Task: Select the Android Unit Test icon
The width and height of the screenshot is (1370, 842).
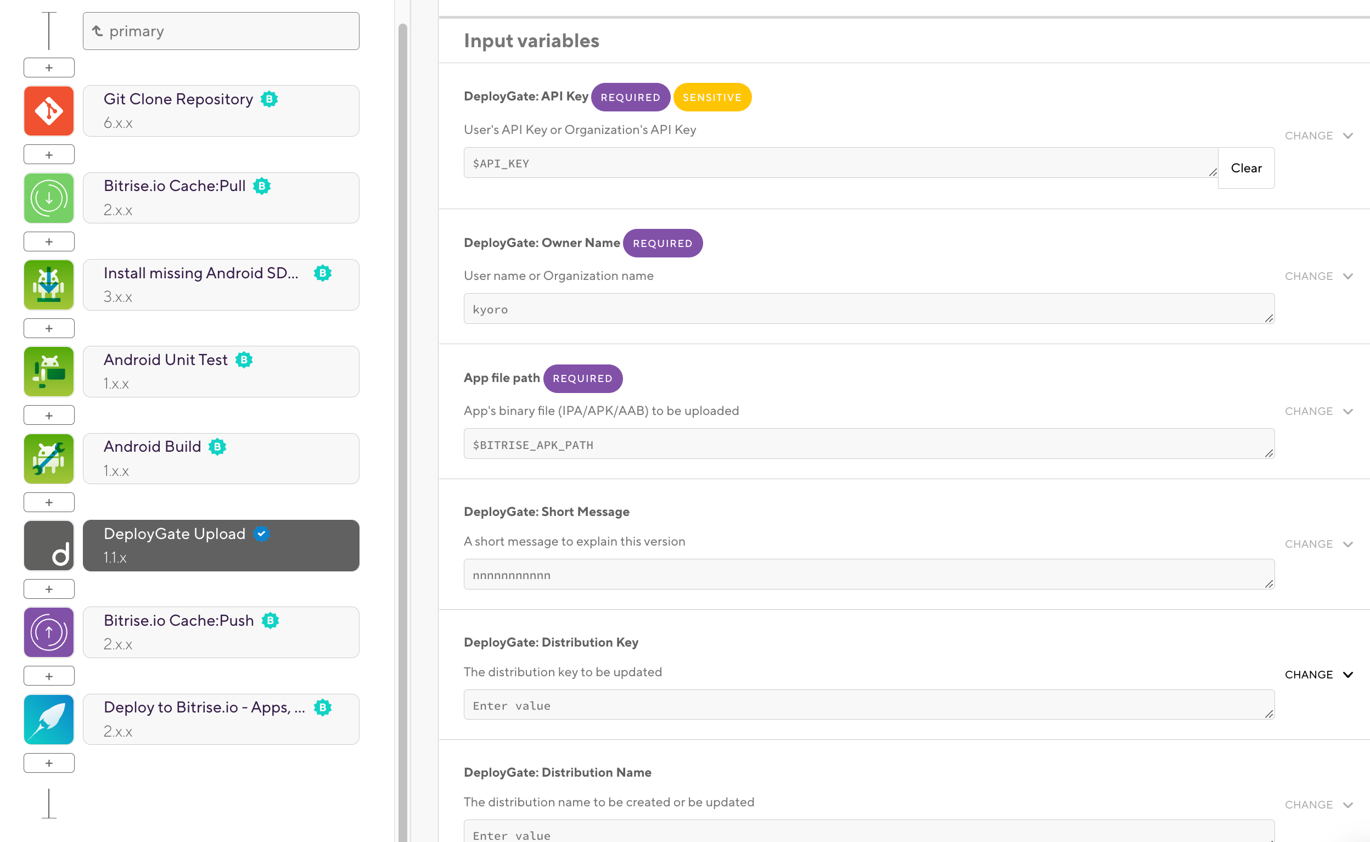Action: coord(49,371)
